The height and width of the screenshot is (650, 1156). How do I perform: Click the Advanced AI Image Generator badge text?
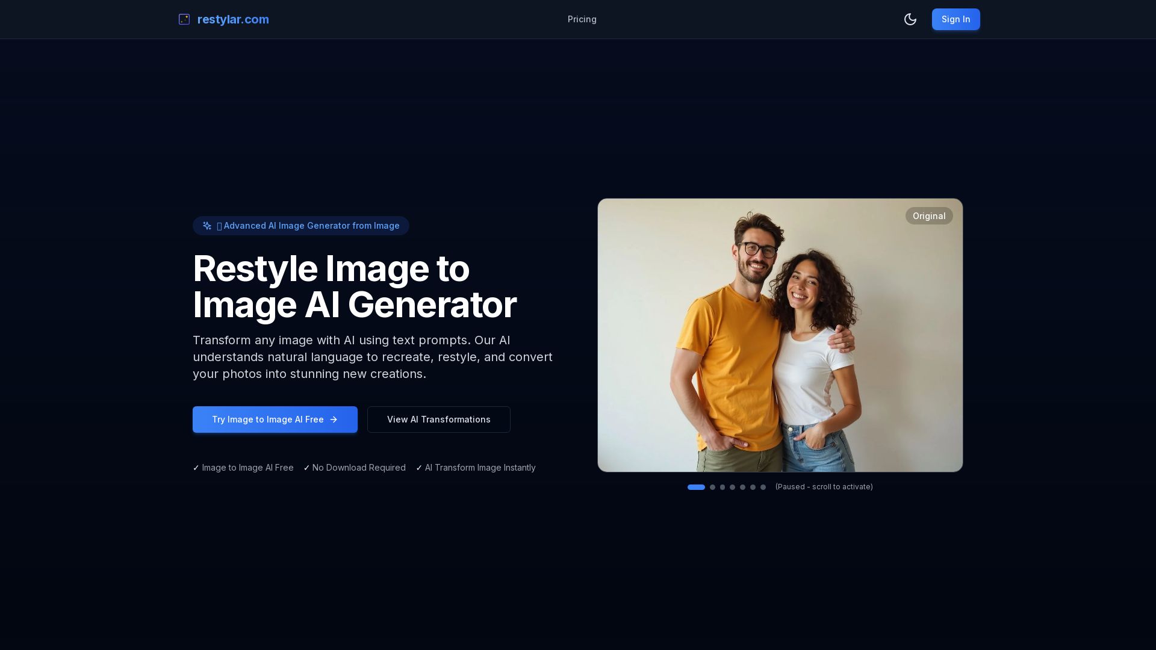(311, 226)
